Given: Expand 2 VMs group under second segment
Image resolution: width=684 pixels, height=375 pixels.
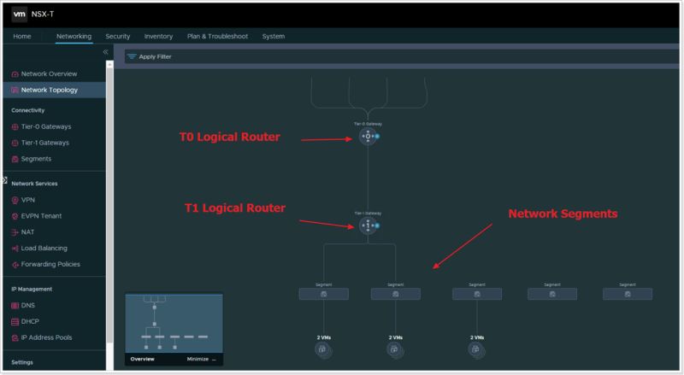Looking at the screenshot, I should (x=395, y=349).
